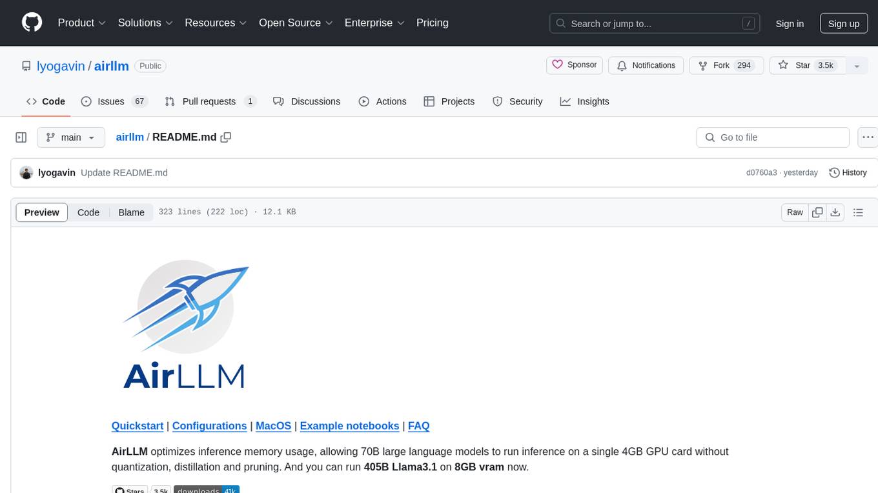Click the 323 lines file info text
The image size is (878, 493).
[x=227, y=212]
